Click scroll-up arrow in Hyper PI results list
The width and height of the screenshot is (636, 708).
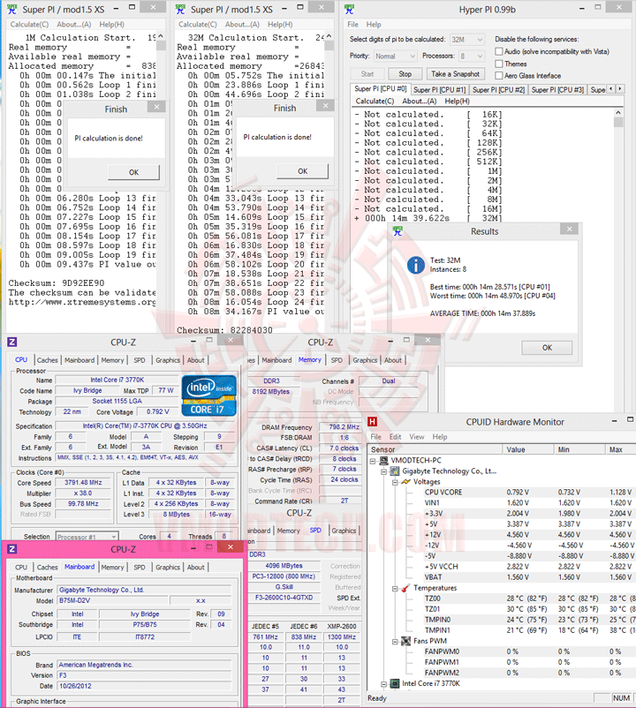click(618, 112)
